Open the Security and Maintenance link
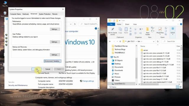 (18, 85)
